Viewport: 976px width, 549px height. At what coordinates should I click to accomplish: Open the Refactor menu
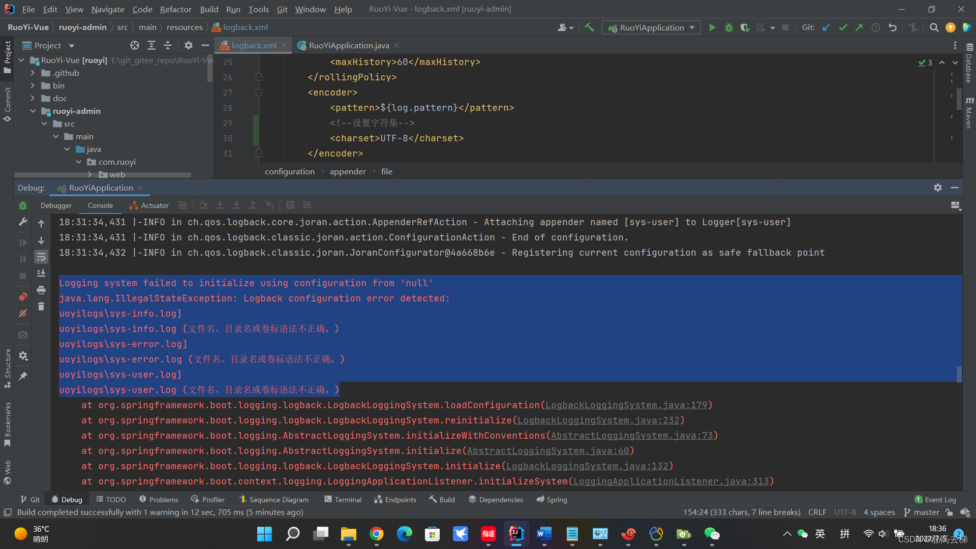(175, 9)
